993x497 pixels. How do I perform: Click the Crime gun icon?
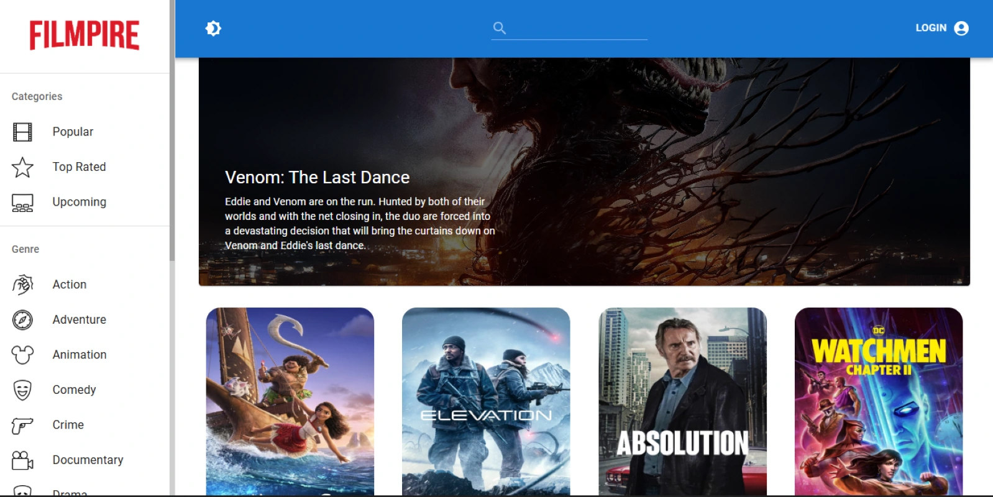click(22, 426)
